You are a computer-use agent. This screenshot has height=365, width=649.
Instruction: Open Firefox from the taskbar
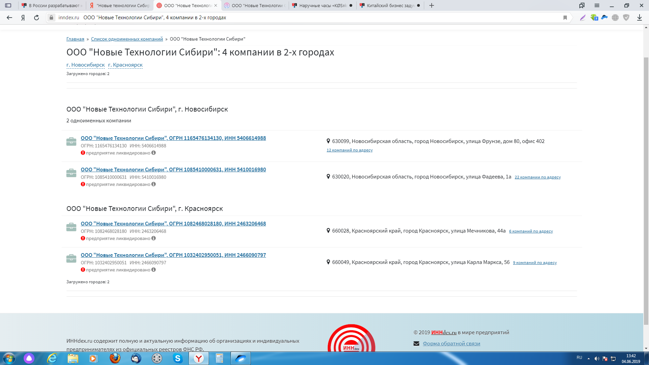click(115, 358)
